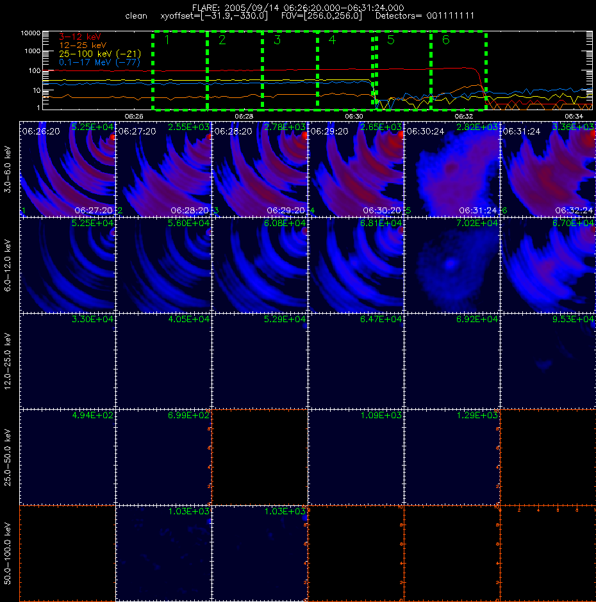Open the 12.0-25.0 keV image with peak 5.29E+04
596x602 pixels.
(x=260, y=361)
